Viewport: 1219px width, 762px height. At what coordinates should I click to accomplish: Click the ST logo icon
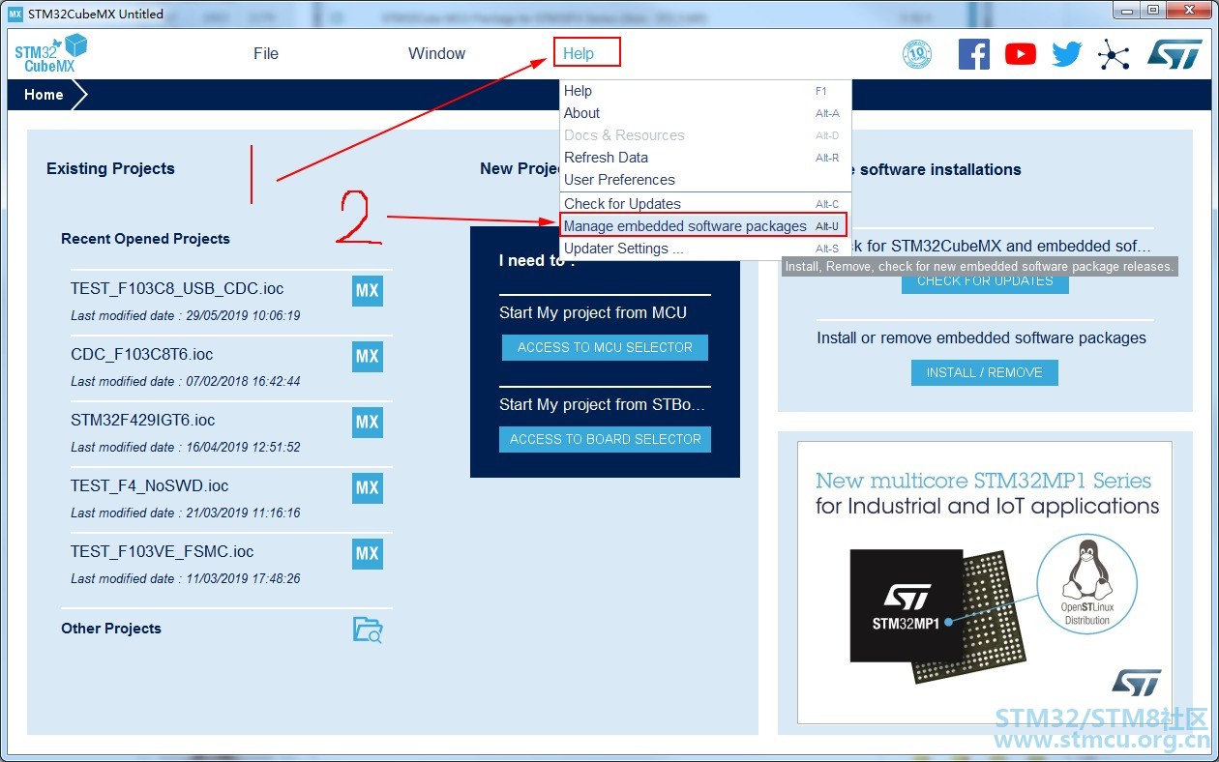pyautogui.click(x=1174, y=54)
